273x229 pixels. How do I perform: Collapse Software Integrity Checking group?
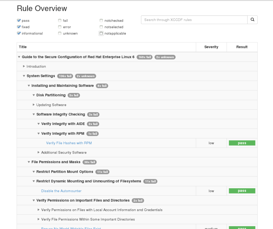[x=34, y=114]
